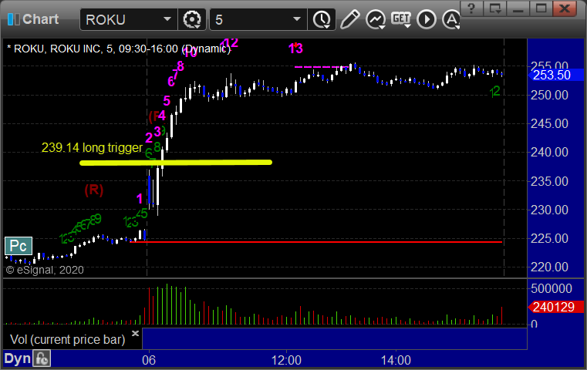Click the 500000 volume axis label

point(552,288)
